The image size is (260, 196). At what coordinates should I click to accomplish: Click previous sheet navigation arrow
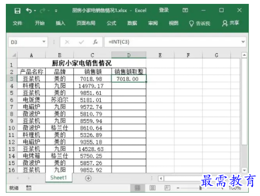click(x=17, y=178)
